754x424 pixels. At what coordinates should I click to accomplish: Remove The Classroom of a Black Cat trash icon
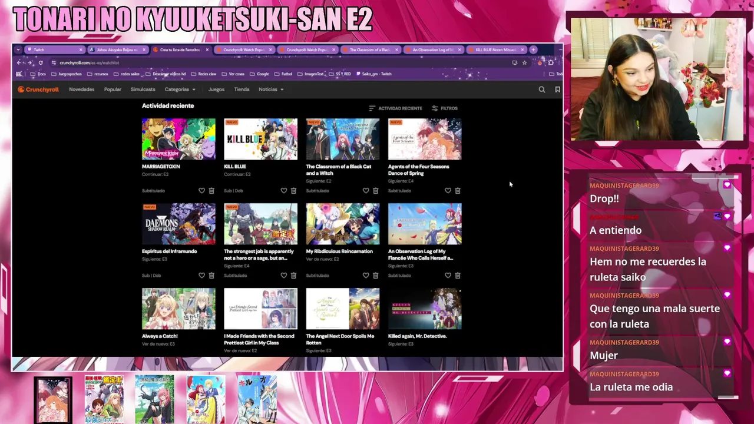[375, 191]
